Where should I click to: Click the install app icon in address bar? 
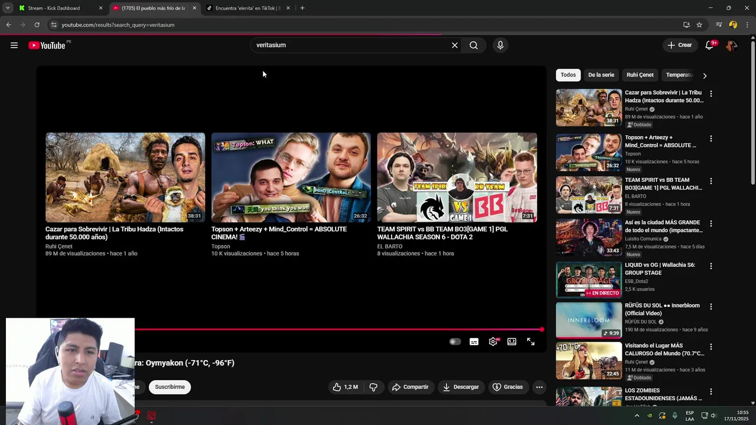(x=686, y=25)
